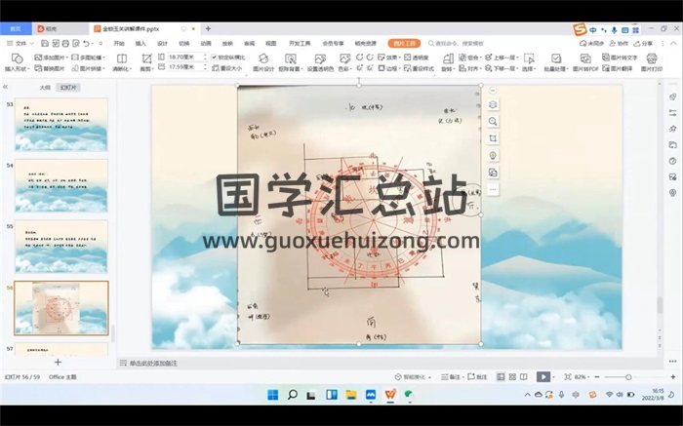Screen dimensions: 683x426
Task: Click the floating zoom magnifier icon beside picture
Action: (x=493, y=122)
